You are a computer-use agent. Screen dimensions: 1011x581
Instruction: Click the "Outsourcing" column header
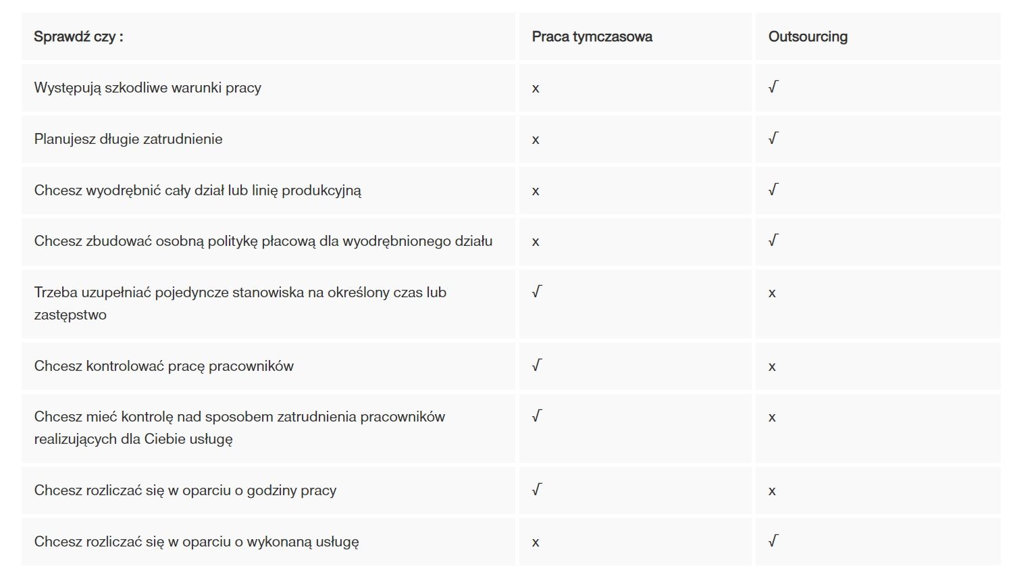coord(808,37)
